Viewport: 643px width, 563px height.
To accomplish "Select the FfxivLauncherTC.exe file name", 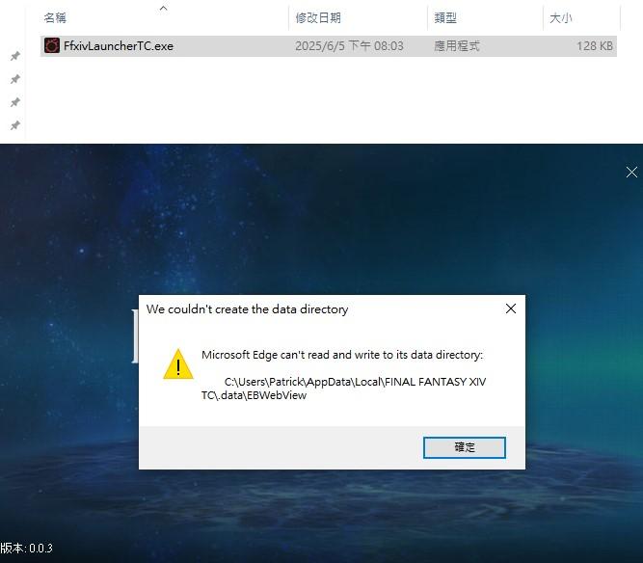I will click(119, 46).
